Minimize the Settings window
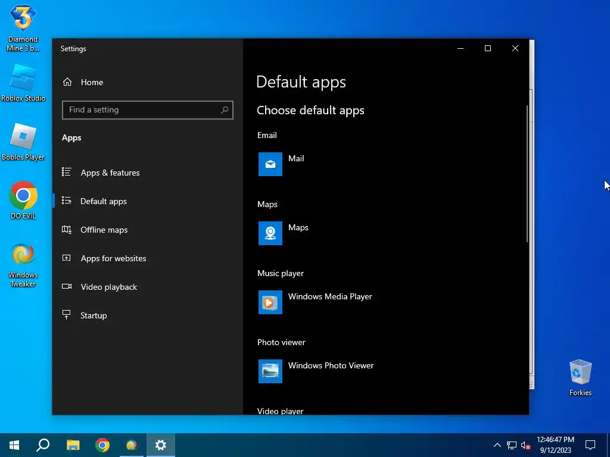The height and width of the screenshot is (457, 610). [x=460, y=48]
